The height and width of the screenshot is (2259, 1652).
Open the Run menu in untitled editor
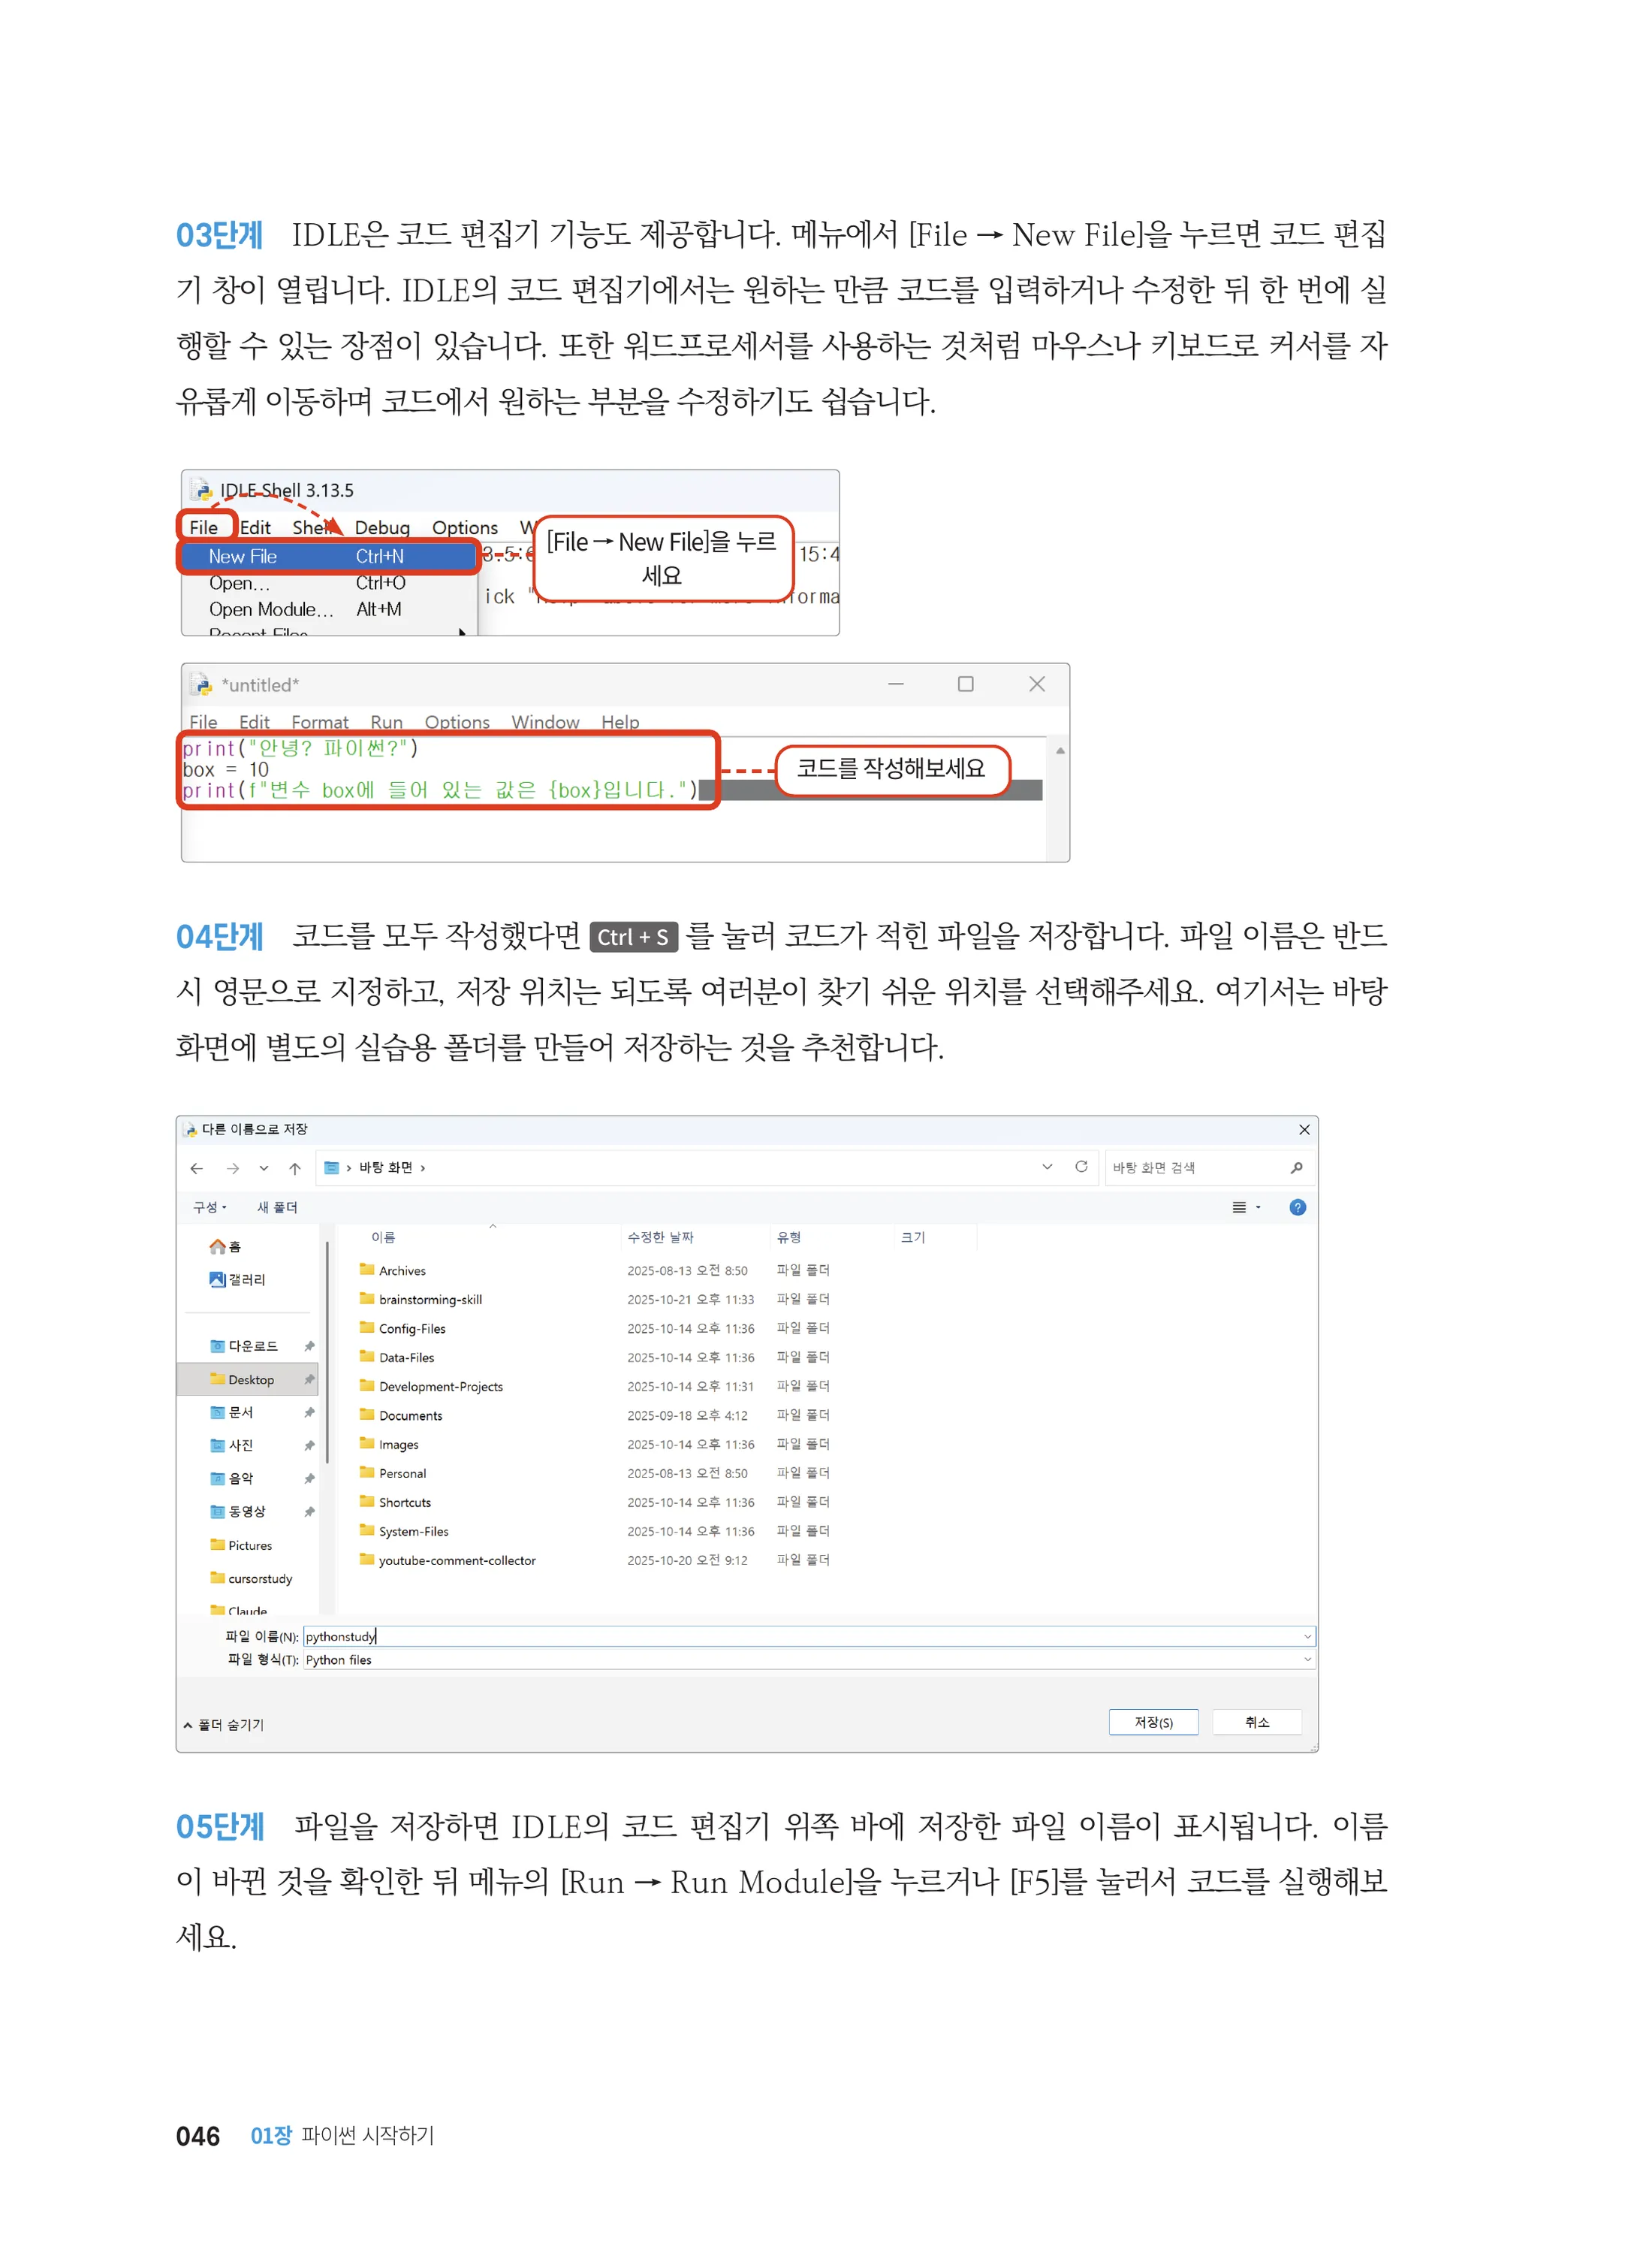click(386, 722)
